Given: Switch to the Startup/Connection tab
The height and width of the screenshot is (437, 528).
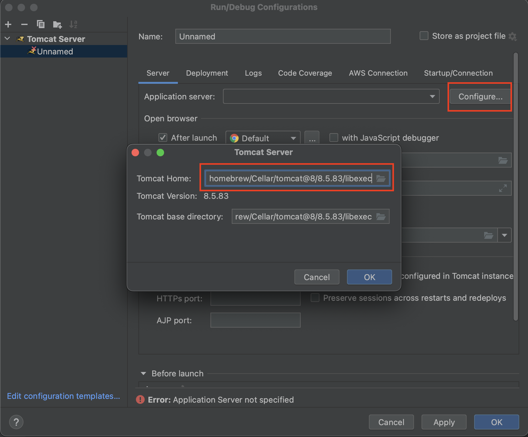Looking at the screenshot, I should pos(458,73).
